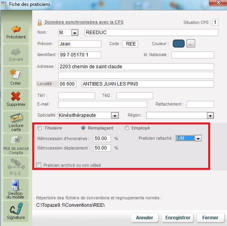The image size is (227, 226).
Task: Launch Lecture carte card reader
Action: point(16,122)
